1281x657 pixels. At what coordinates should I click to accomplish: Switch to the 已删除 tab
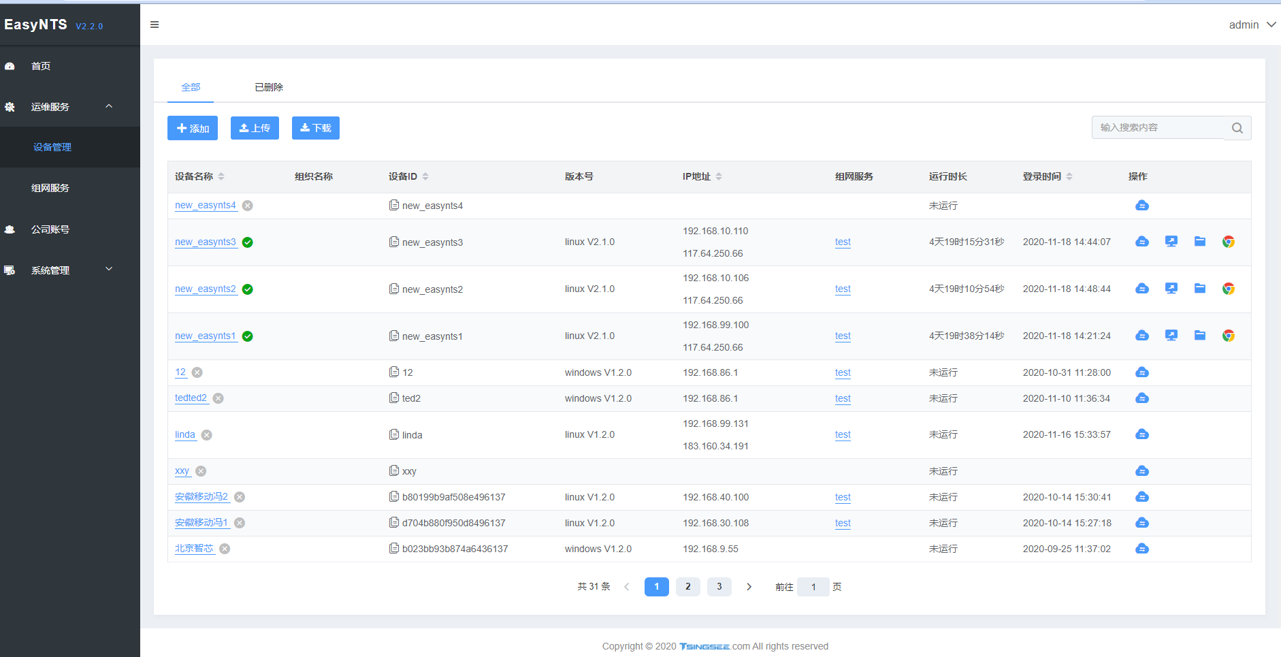[x=269, y=87]
